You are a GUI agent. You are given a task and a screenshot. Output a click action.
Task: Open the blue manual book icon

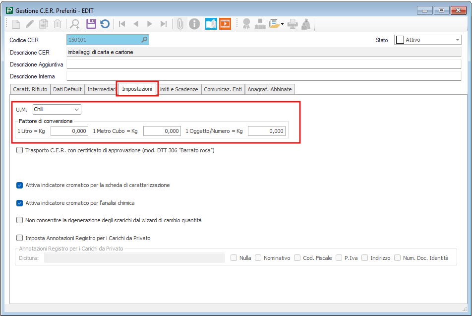(x=211, y=23)
